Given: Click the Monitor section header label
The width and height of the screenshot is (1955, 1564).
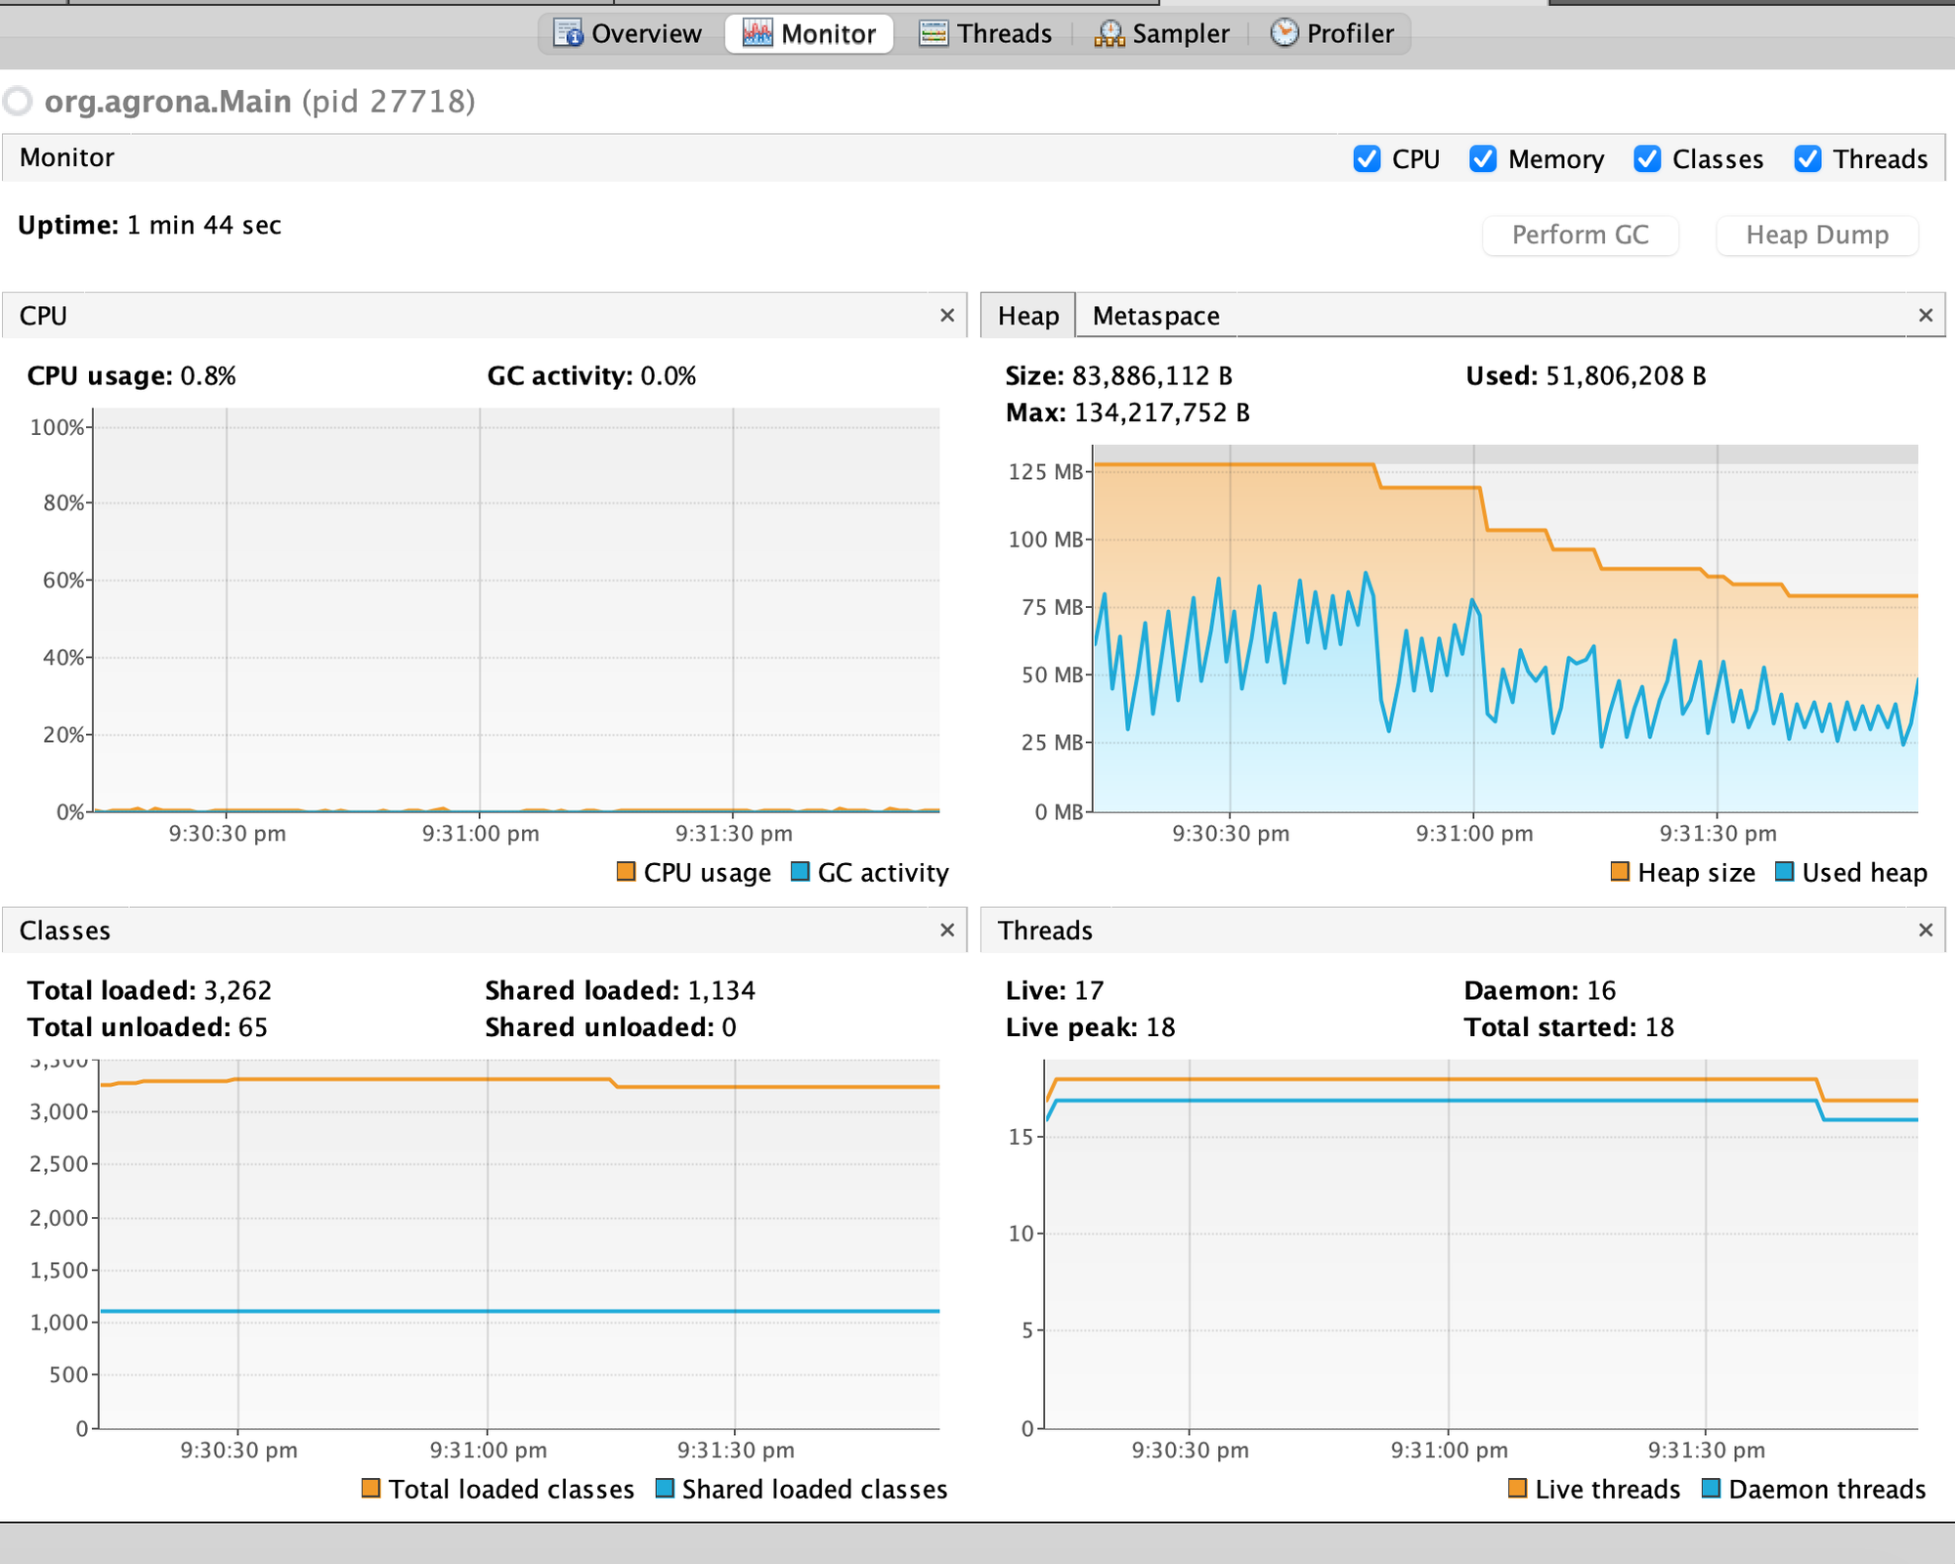Looking at the screenshot, I should tap(67, 157).
